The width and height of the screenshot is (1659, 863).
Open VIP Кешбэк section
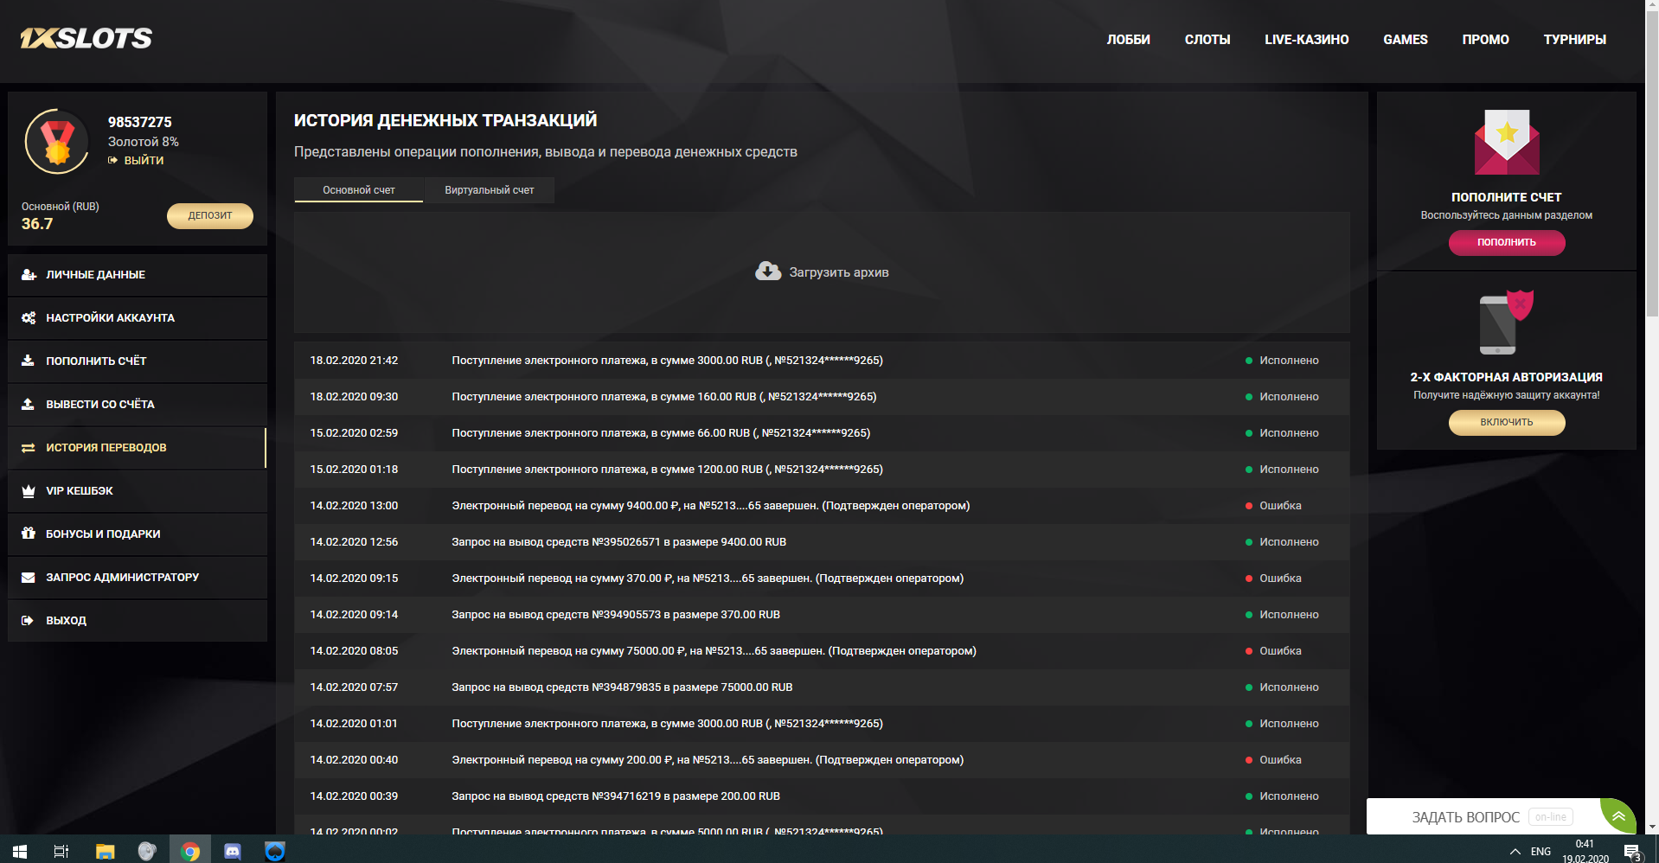pos(80,491)
